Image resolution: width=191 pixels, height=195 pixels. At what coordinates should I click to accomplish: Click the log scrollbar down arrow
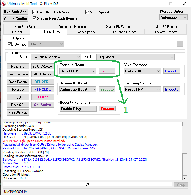(x=185, y=178)
